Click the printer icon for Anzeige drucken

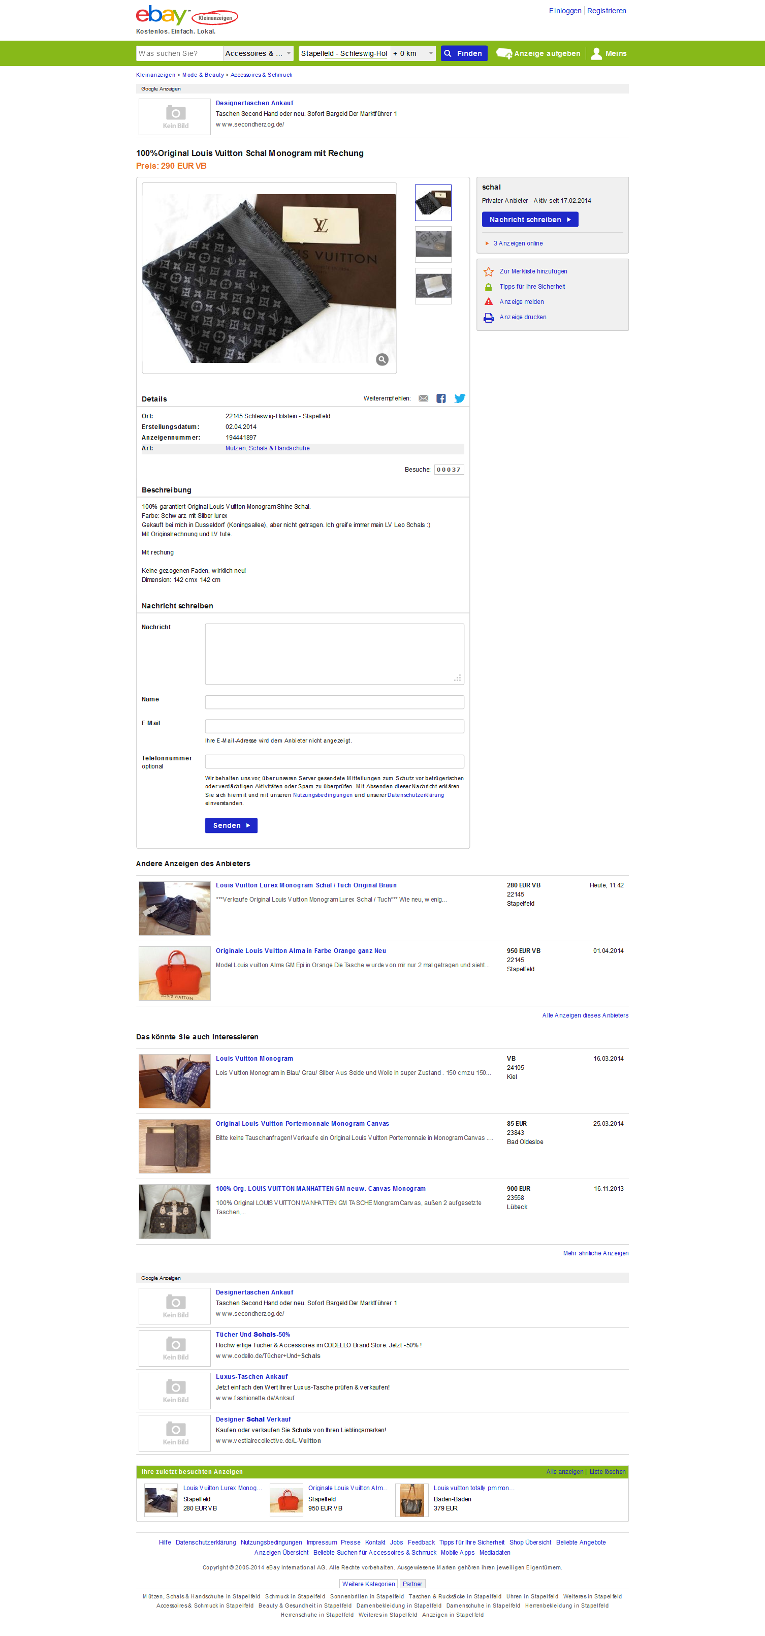coord(489,318)
